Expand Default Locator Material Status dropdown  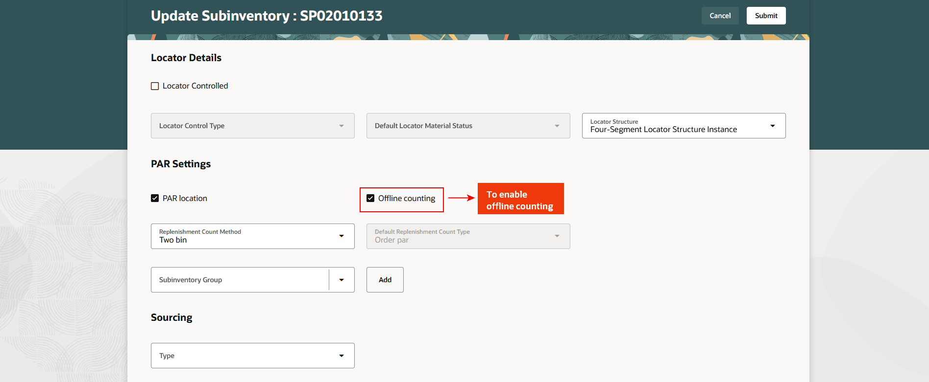pos(461,126)
